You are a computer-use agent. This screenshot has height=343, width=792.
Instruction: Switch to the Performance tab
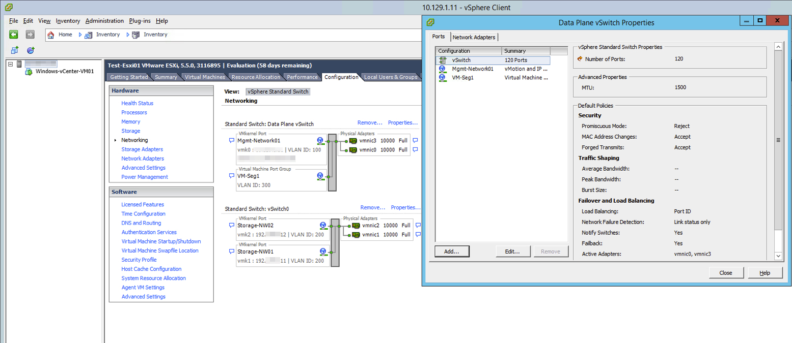click(x=302, y=77)
